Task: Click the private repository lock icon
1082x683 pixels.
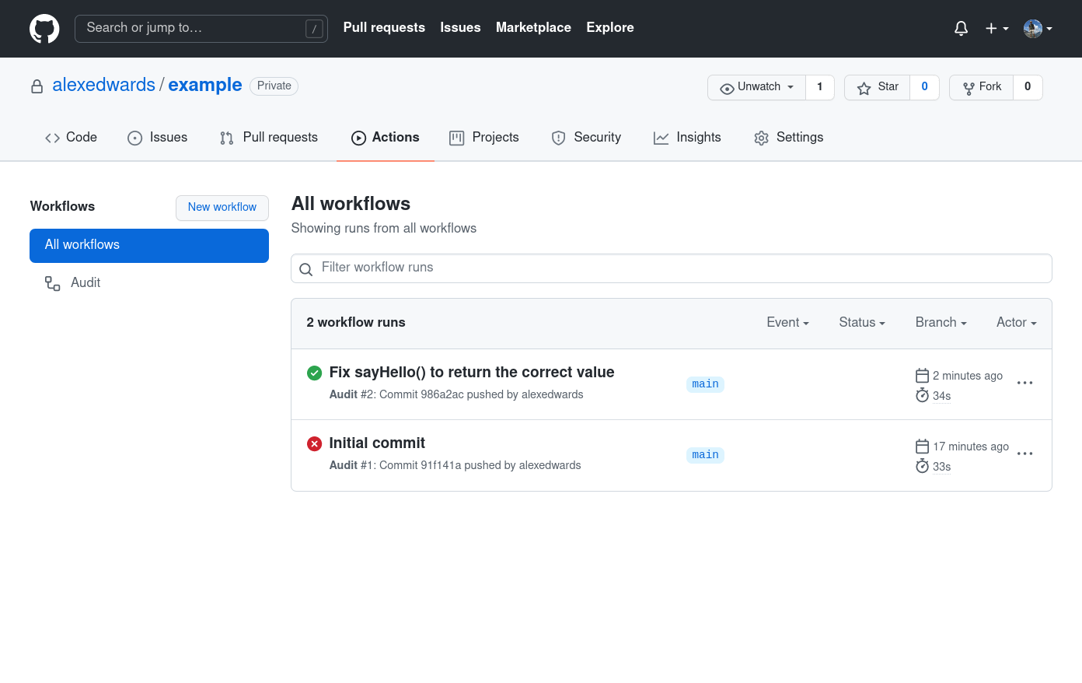Action: 37,86
